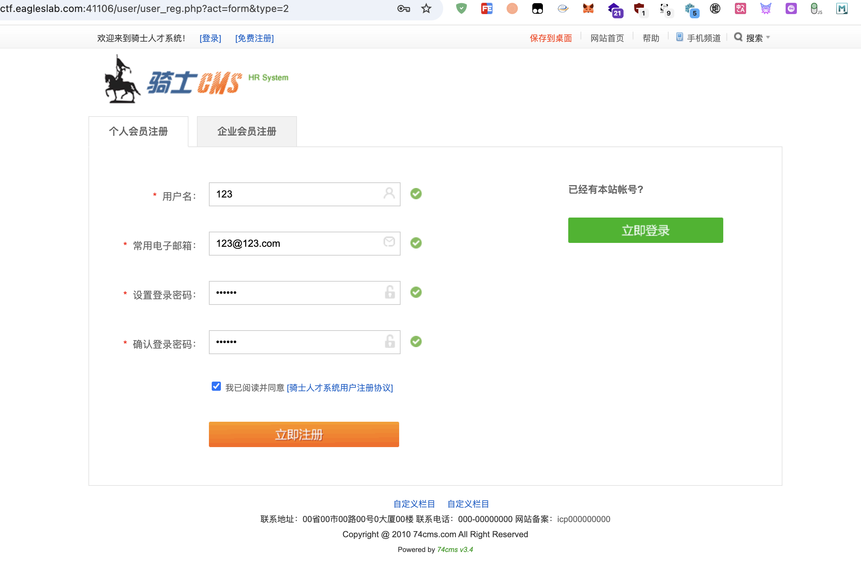Screen dimensions: 861x571
Task: Focus the 用户名 input field
Action: click(297, 194)
